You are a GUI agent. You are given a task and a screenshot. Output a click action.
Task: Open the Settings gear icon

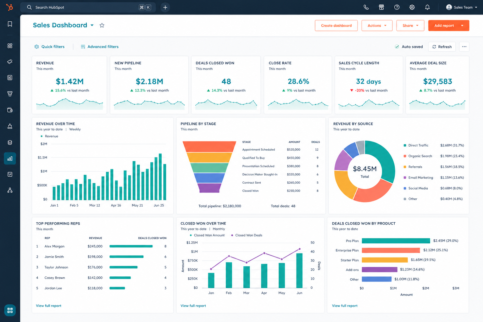click(x=412, y=7)
